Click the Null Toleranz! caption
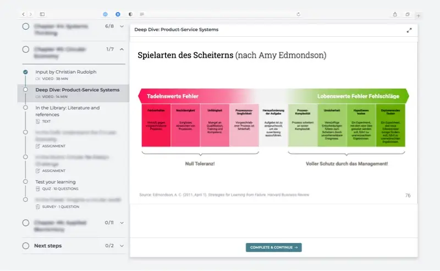 200,164
